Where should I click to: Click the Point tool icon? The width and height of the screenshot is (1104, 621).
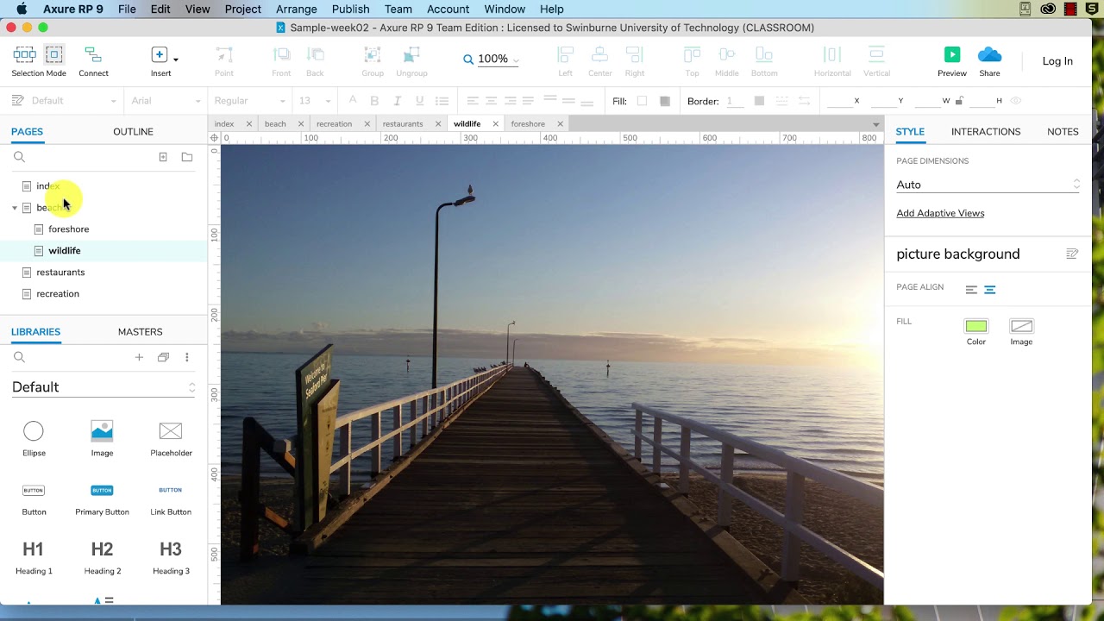point(224,55)
